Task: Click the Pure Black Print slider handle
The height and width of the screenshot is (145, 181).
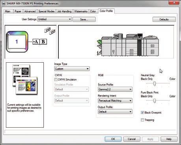Action: (x=155, y=101)
